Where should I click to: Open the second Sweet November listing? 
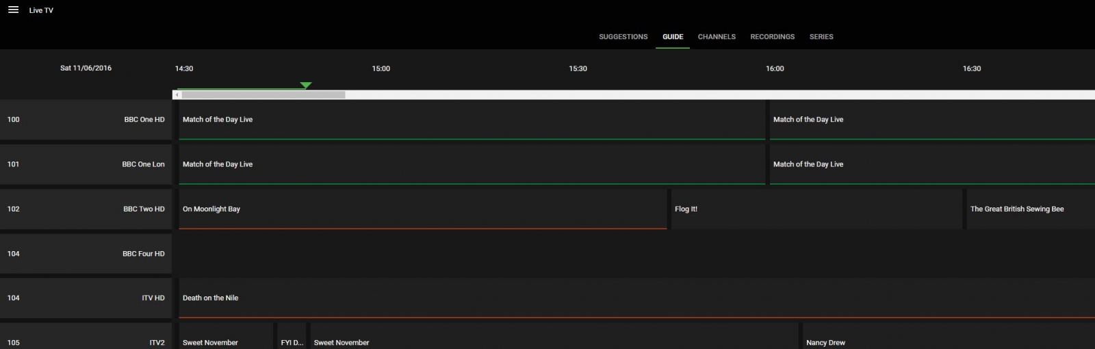pyautogui.click(x=554, y=336)
